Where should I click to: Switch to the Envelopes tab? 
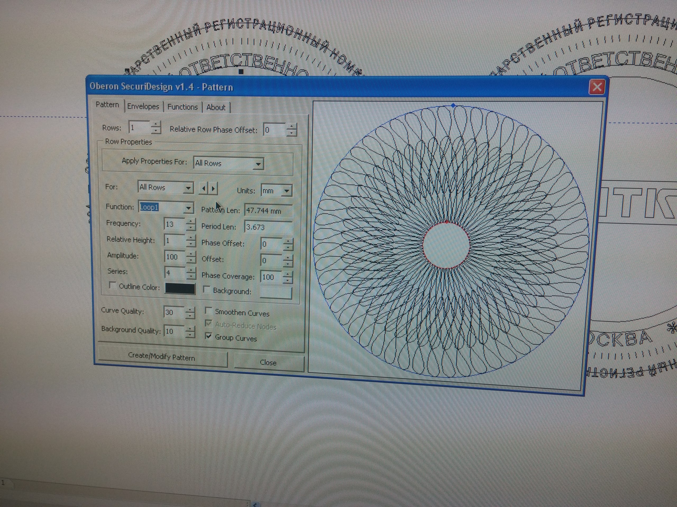click(x=143, y=106)
